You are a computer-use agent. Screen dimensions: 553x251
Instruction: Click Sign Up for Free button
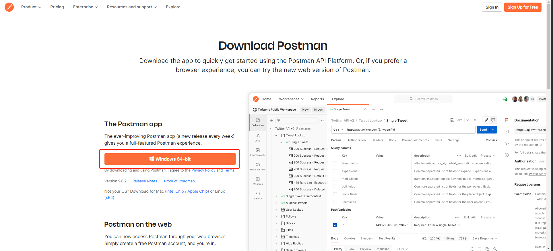pyautogui.click(x=523, y=7)
